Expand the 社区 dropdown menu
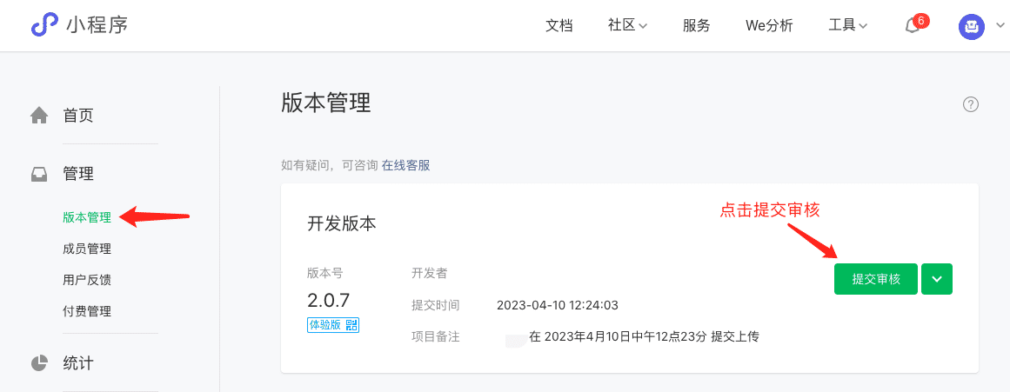 (x=627, y=26)
